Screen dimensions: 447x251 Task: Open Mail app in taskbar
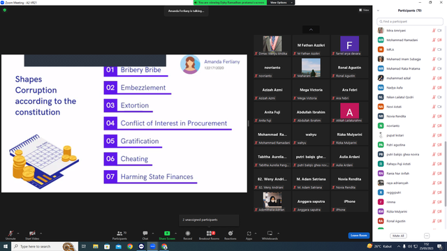tap(118, 246)
